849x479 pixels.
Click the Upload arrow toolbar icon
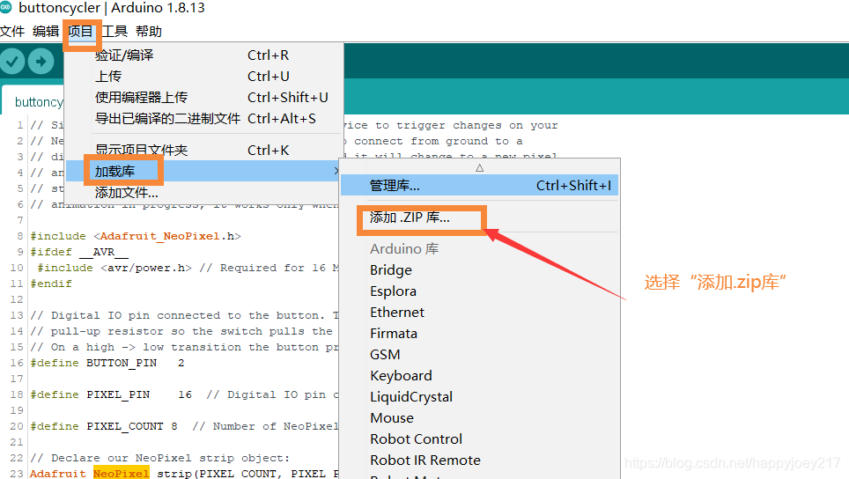[41, 61]
